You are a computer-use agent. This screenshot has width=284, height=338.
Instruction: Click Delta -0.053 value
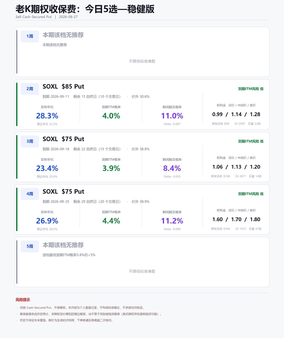[x=172, y=176]
